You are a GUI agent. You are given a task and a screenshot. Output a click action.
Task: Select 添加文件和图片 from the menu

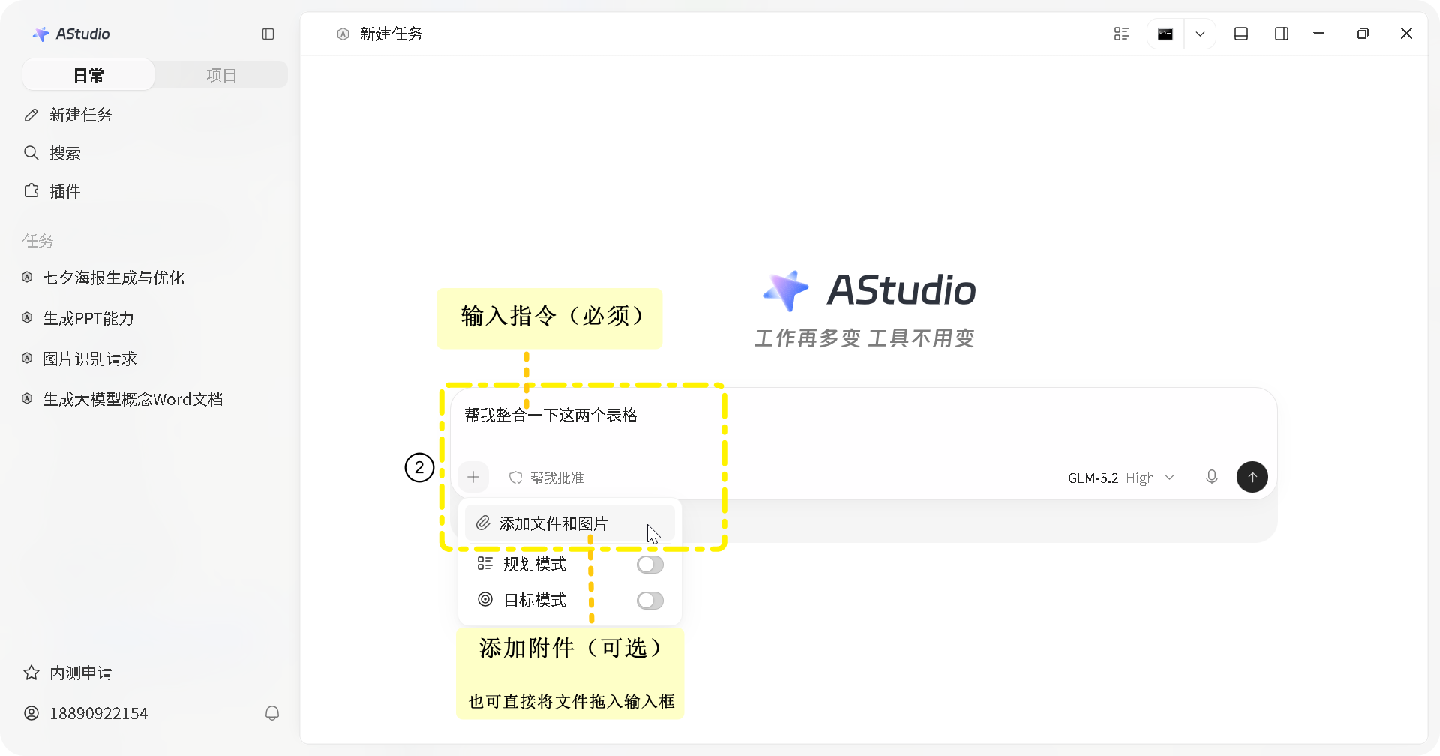tap(569, 523)
